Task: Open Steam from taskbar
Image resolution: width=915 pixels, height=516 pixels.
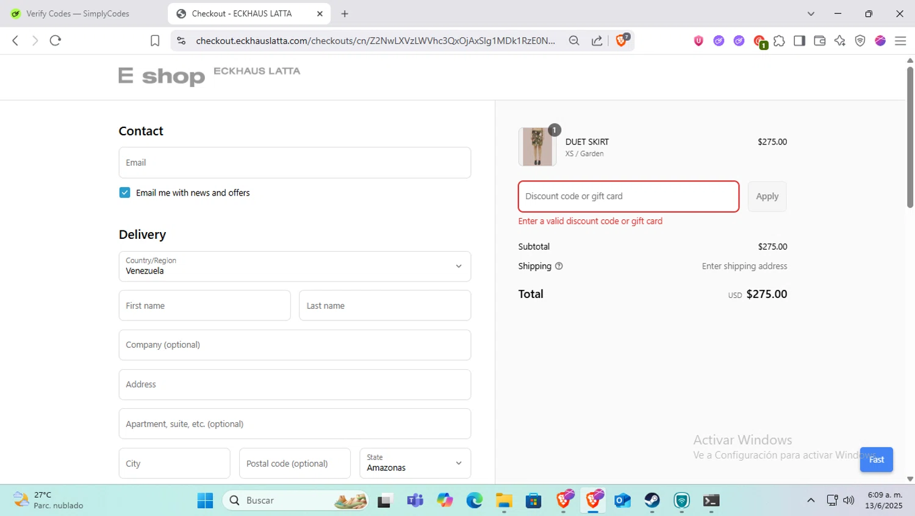Action: point(652,500)
